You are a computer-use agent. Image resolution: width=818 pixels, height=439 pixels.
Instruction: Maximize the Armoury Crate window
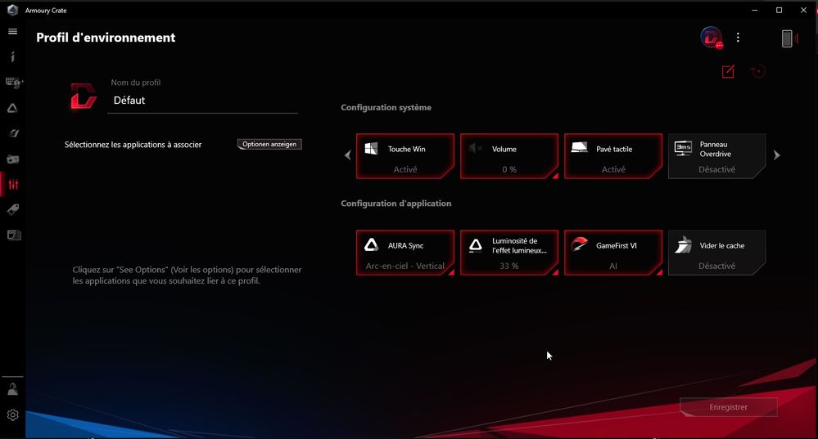(779, 10)
